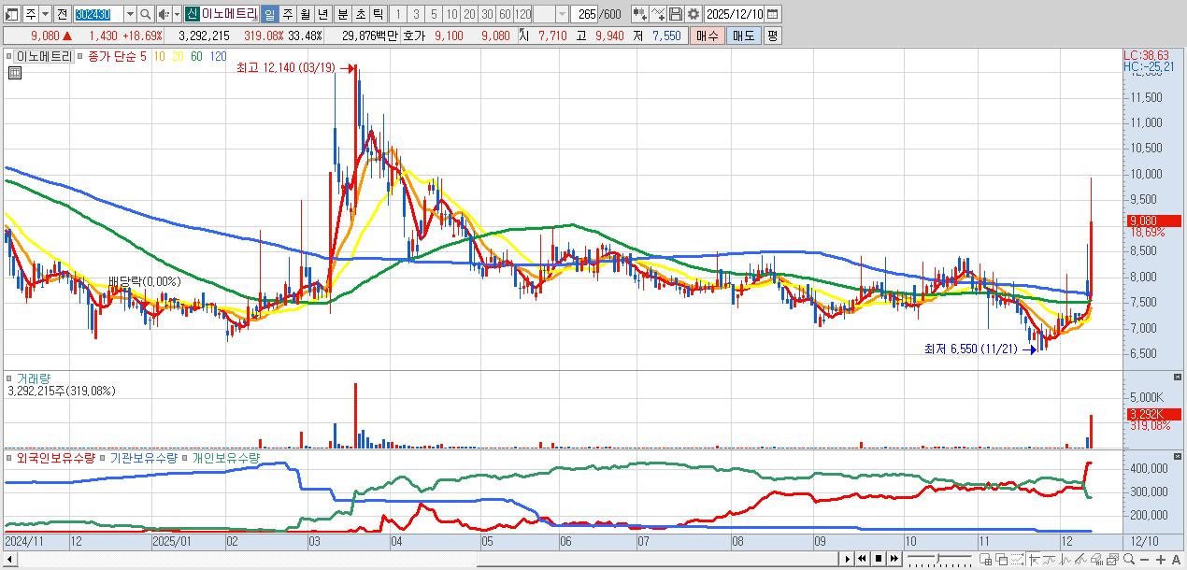Click the data grid icon below 이노메트리 label
This screenshot has height=570, width=1187.
click(x=14, y=73)
